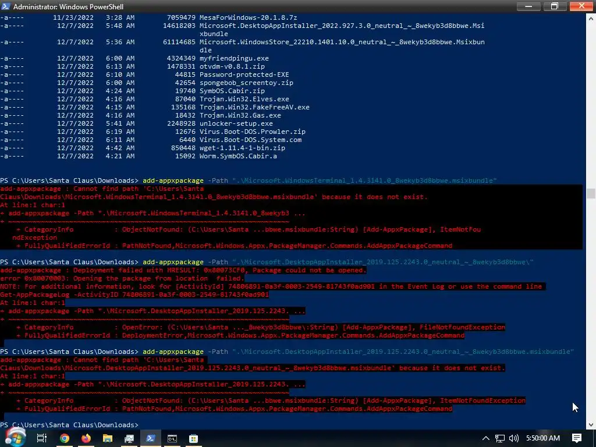Click the Worm.SymbOS.Cabir.a file name

click(238, 156)
